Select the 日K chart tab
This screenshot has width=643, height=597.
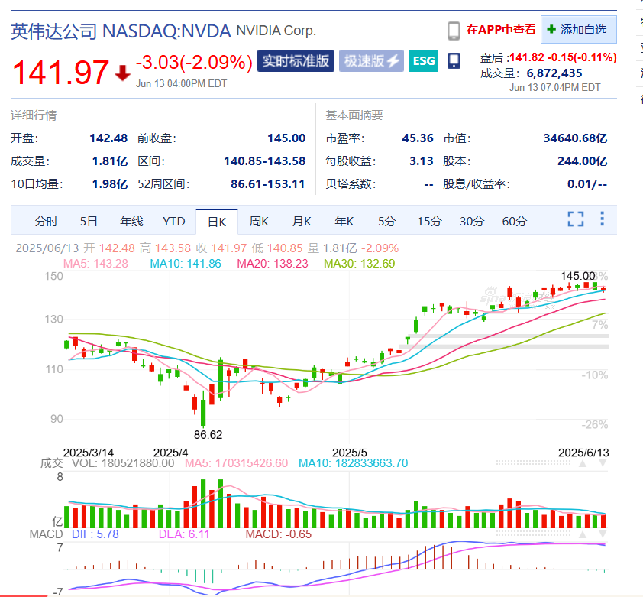click(x=217, y=222)
